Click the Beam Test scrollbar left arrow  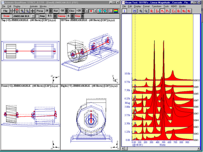point(123,149)
